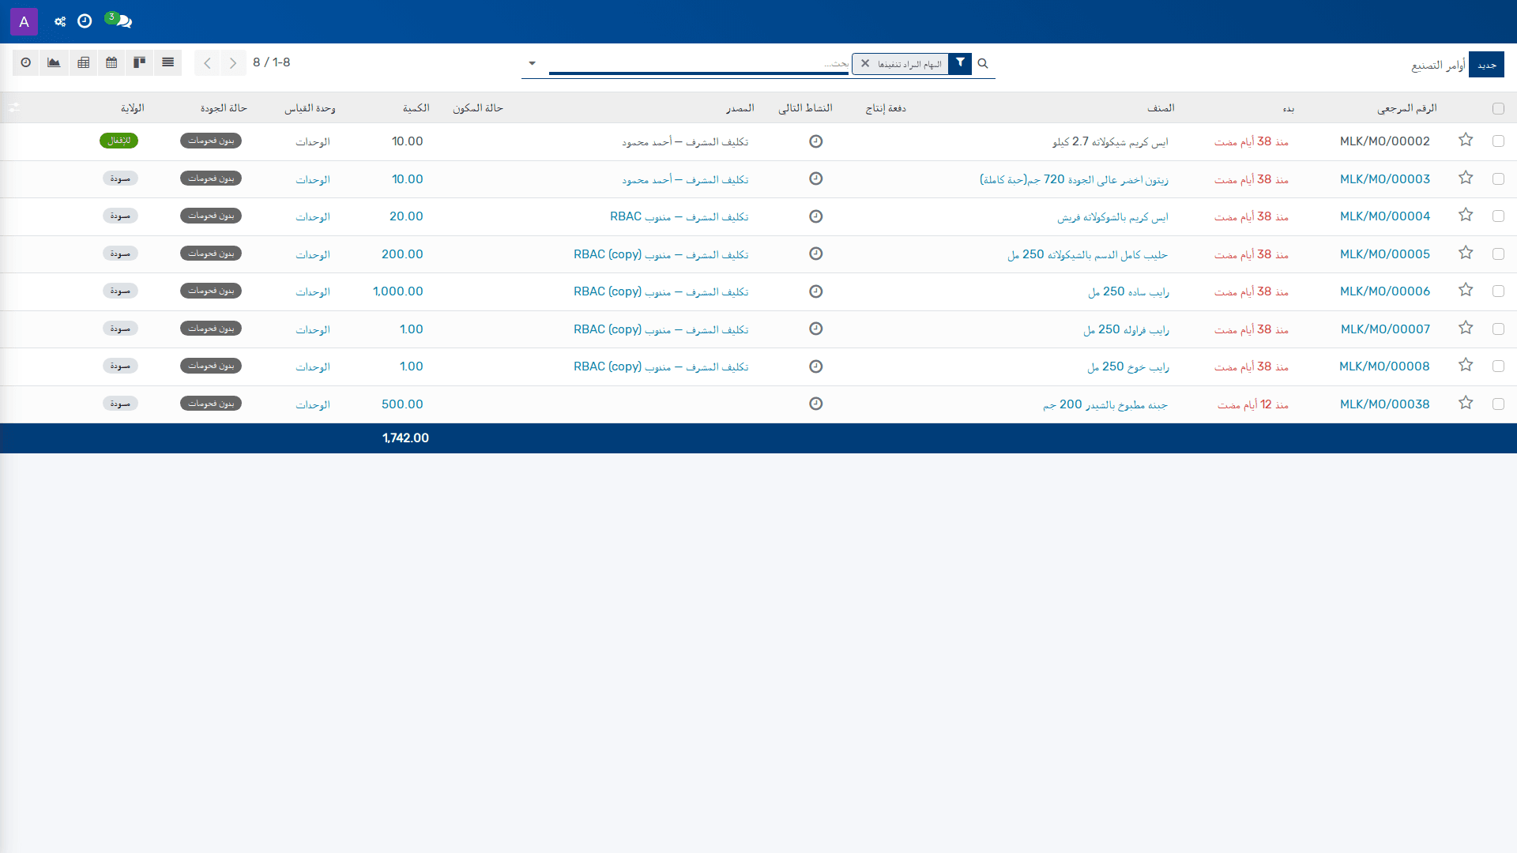Open product جبنه مطبوخ بالشيدر 200 جم
This screenshot has height=853, width=1517.
coord(1105,404)
